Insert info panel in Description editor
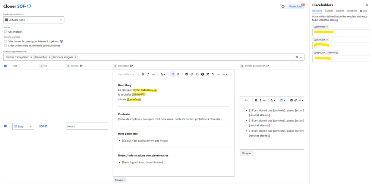 (x=203, y=74)
